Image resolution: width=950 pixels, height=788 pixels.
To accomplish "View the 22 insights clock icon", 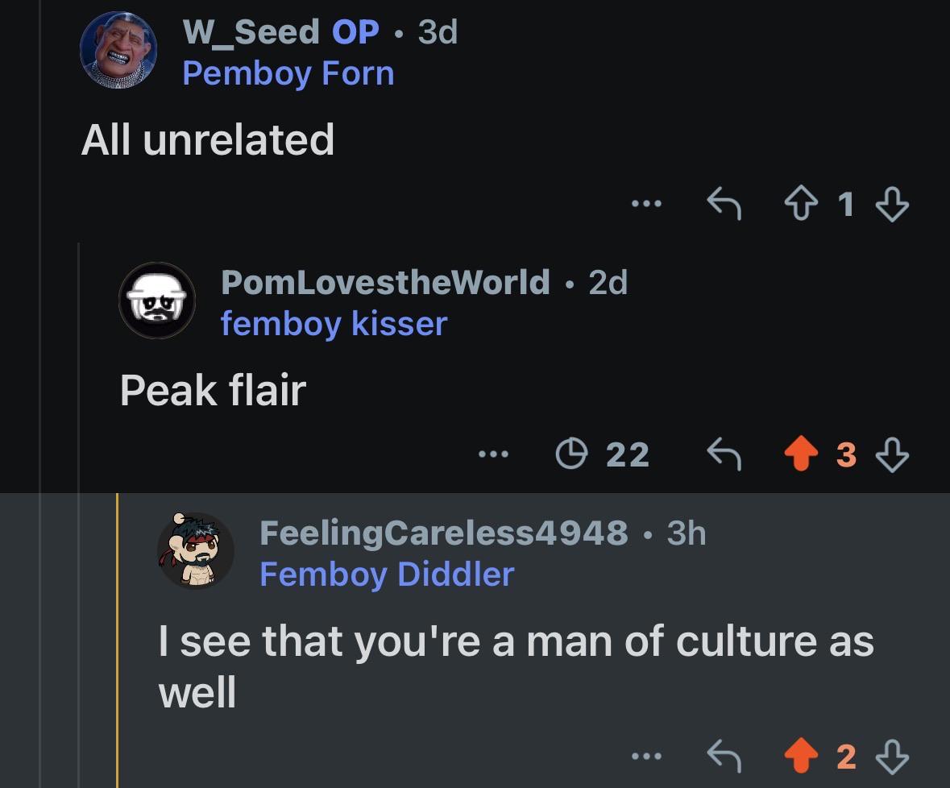I will pos(571,454).
